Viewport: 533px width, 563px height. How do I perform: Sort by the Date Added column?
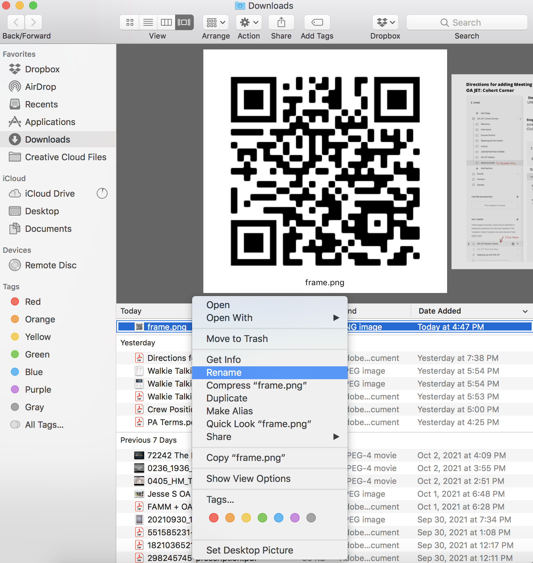(x=472, y=311)
